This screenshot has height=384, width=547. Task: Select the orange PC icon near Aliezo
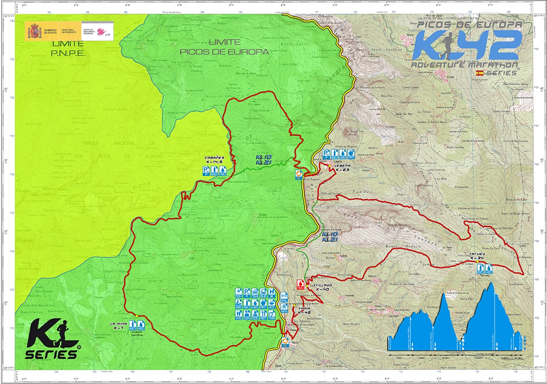click(x=285, y=342)
